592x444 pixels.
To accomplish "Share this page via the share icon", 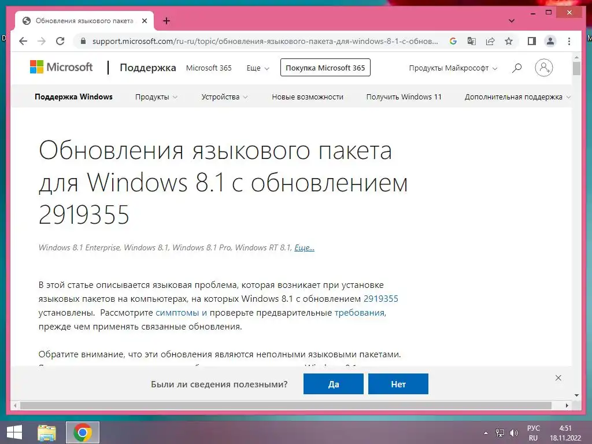I will point(490,41).
